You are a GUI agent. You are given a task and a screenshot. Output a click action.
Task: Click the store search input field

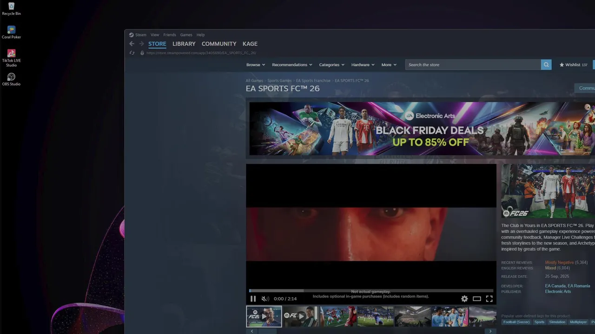(473, 65)
